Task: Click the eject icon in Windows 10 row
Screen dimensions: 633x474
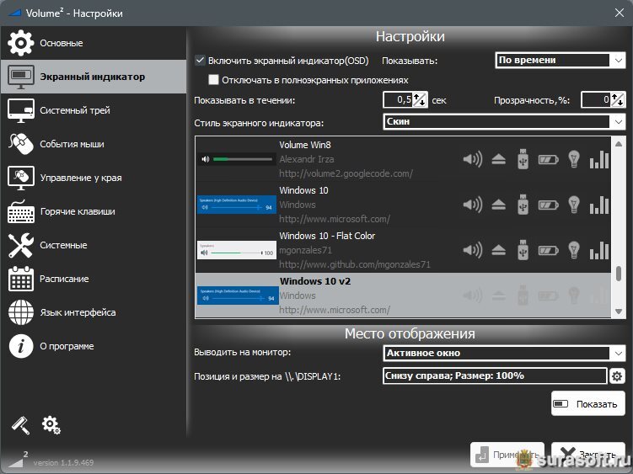Action: tap(498, 204)
